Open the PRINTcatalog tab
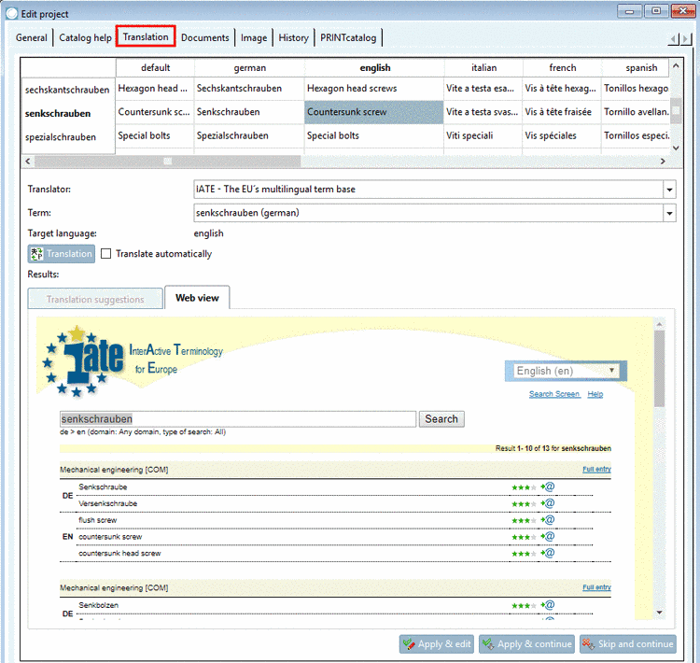The height and width of the screenshot is (663, 700). pyautogui.click(x=348, y=38)
